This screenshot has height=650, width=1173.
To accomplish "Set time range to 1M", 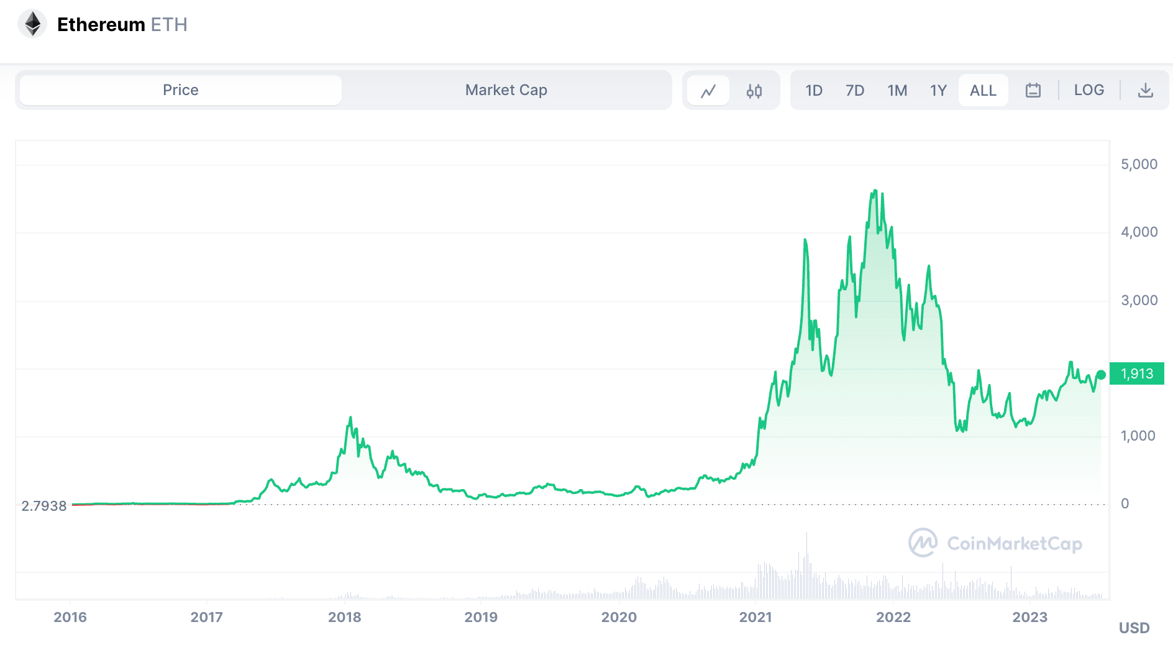I will 897,91.
